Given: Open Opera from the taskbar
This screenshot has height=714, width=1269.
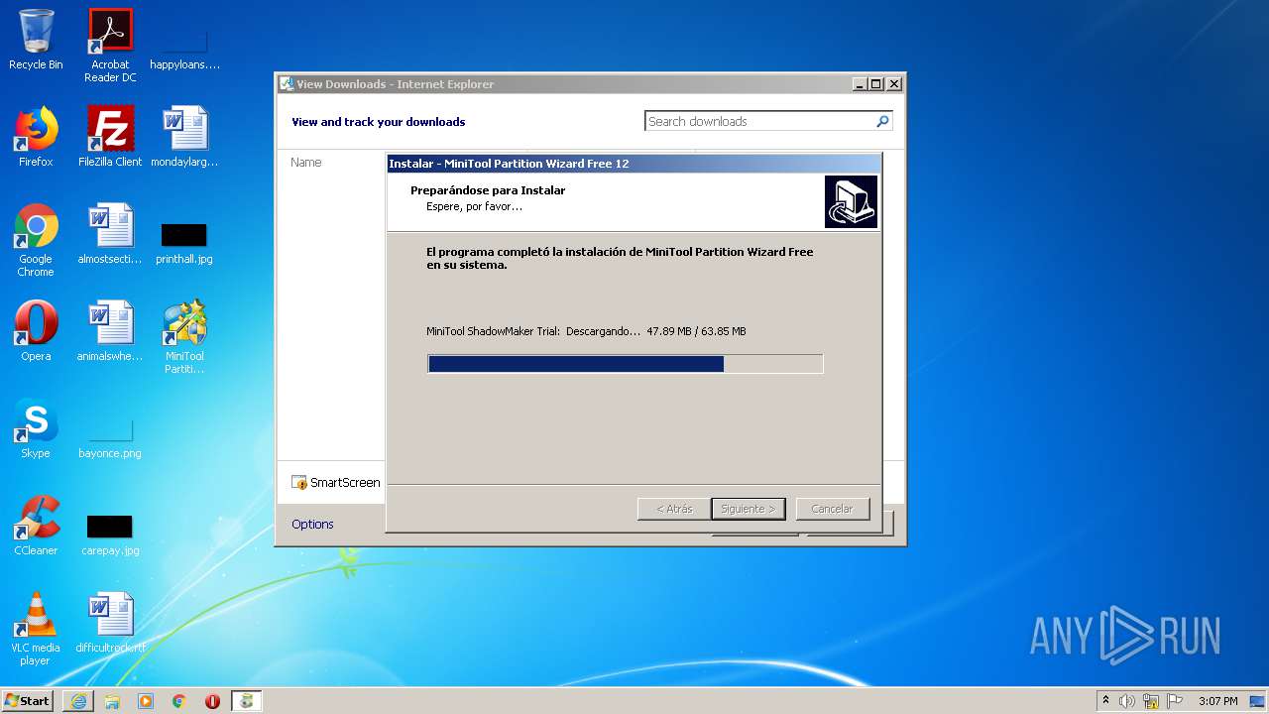Looking at the screenshot, I should coord(212,701).
